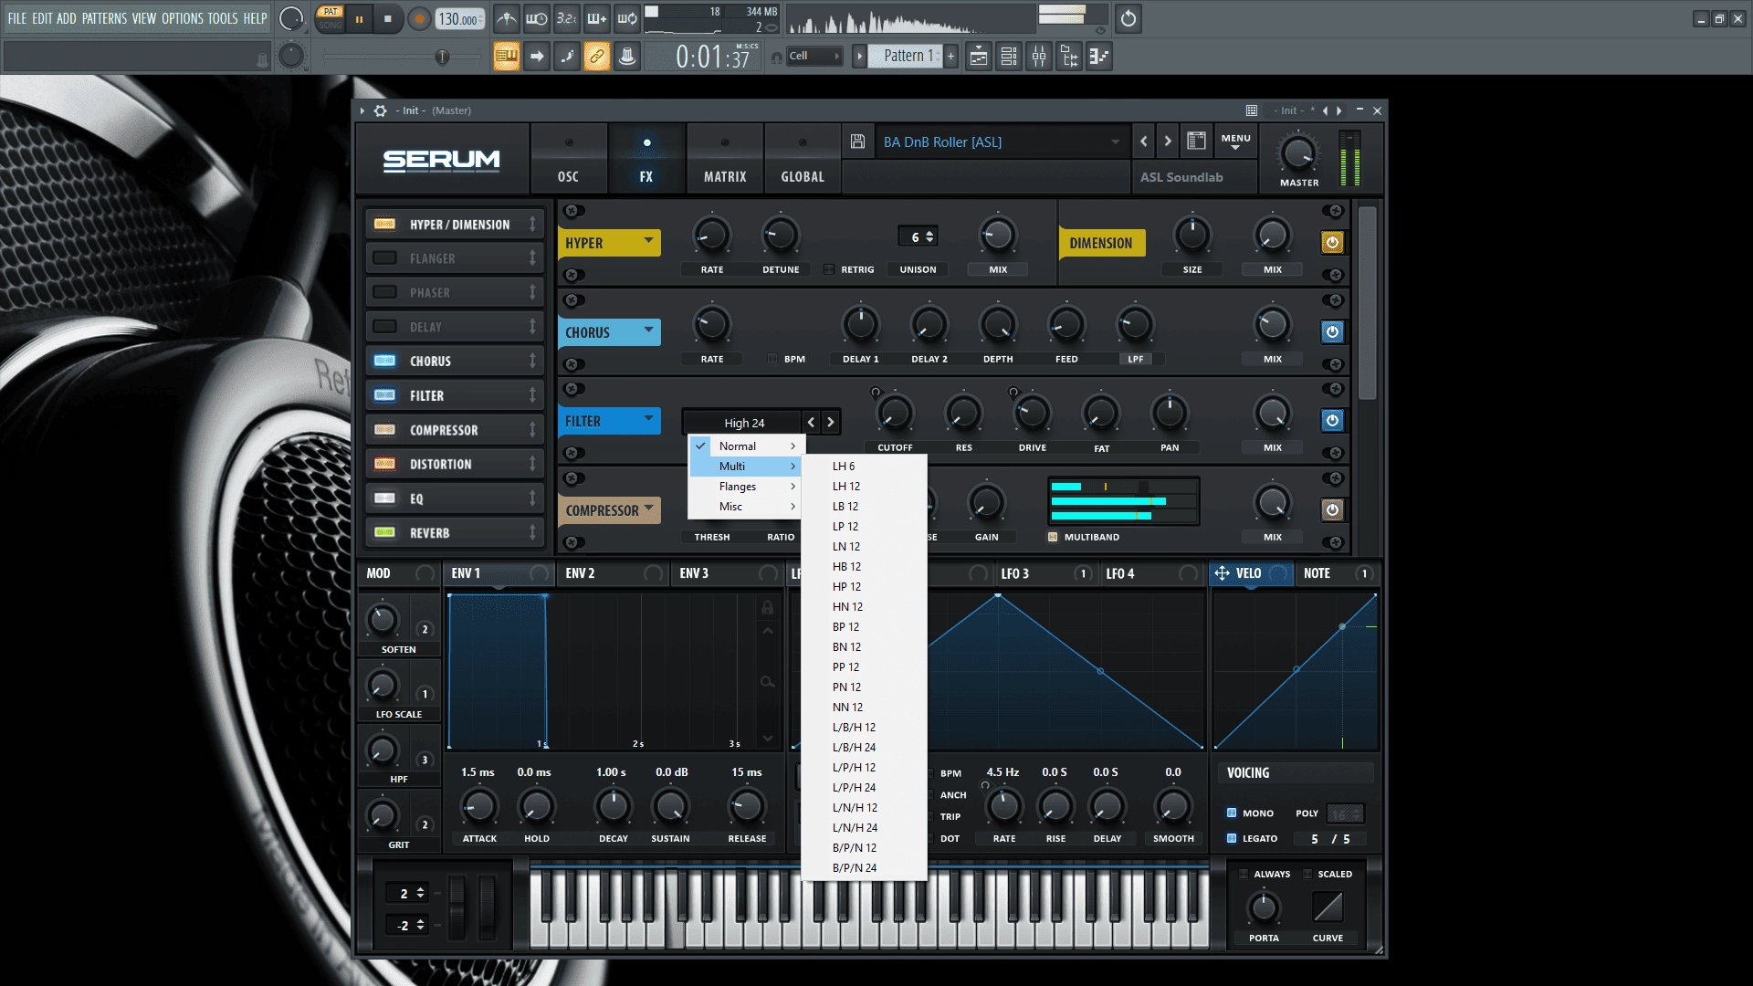Select Normal in the filter type menu
This screenshot has width=1753, height=986.
click(747, 446)
